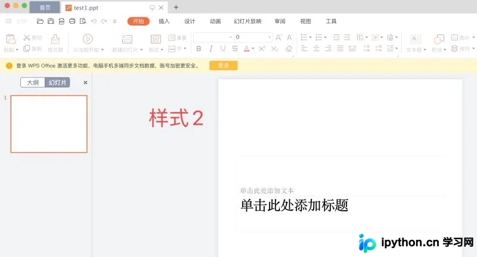Start slideshow from the current slide play icon
The image size is (477, 257).
pos(88,39)
